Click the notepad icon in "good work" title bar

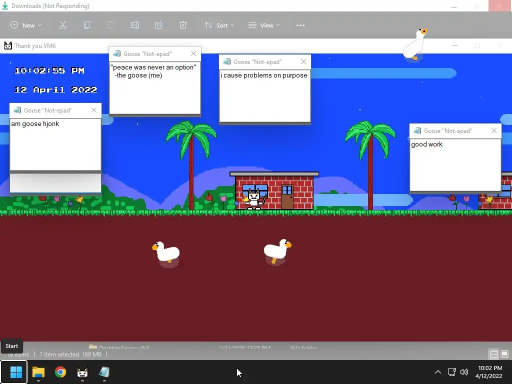[417, 130]
